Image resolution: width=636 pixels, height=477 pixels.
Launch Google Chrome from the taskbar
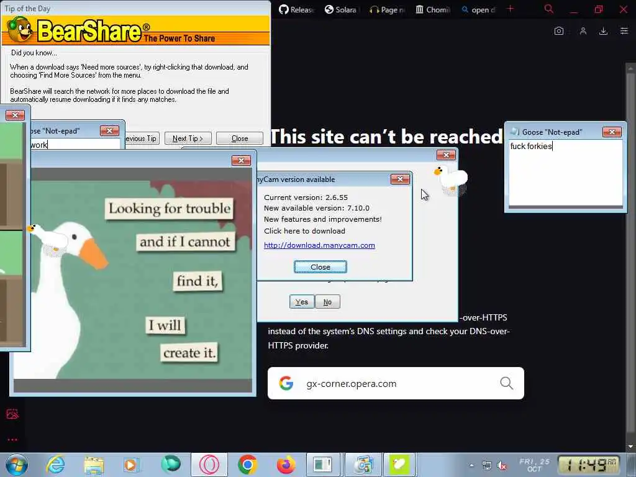tap(247, 465)
